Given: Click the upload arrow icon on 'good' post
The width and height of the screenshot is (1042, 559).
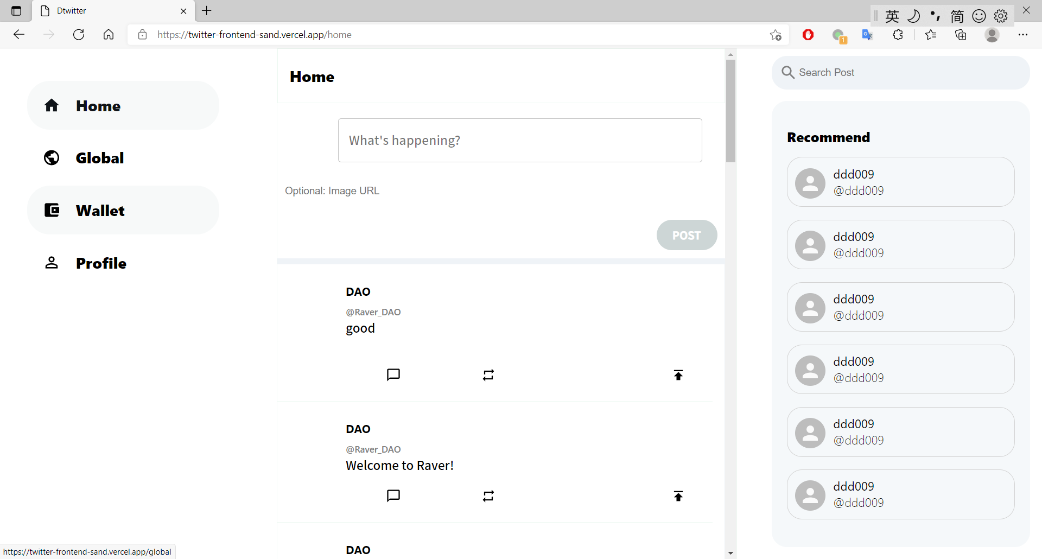Looking at the screenshot, I should 678,375.
